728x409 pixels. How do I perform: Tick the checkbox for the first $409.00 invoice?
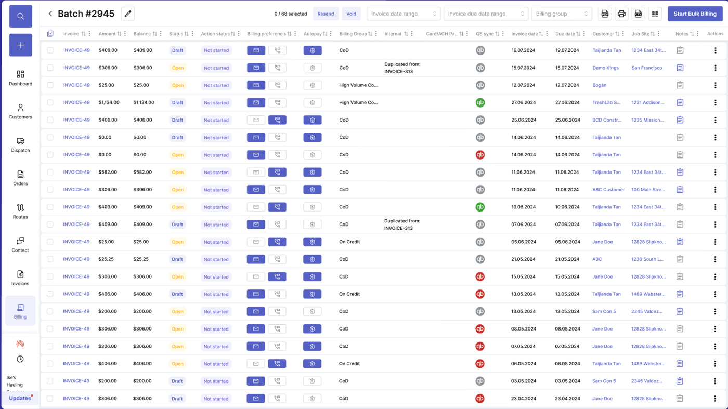click(50, 50)
